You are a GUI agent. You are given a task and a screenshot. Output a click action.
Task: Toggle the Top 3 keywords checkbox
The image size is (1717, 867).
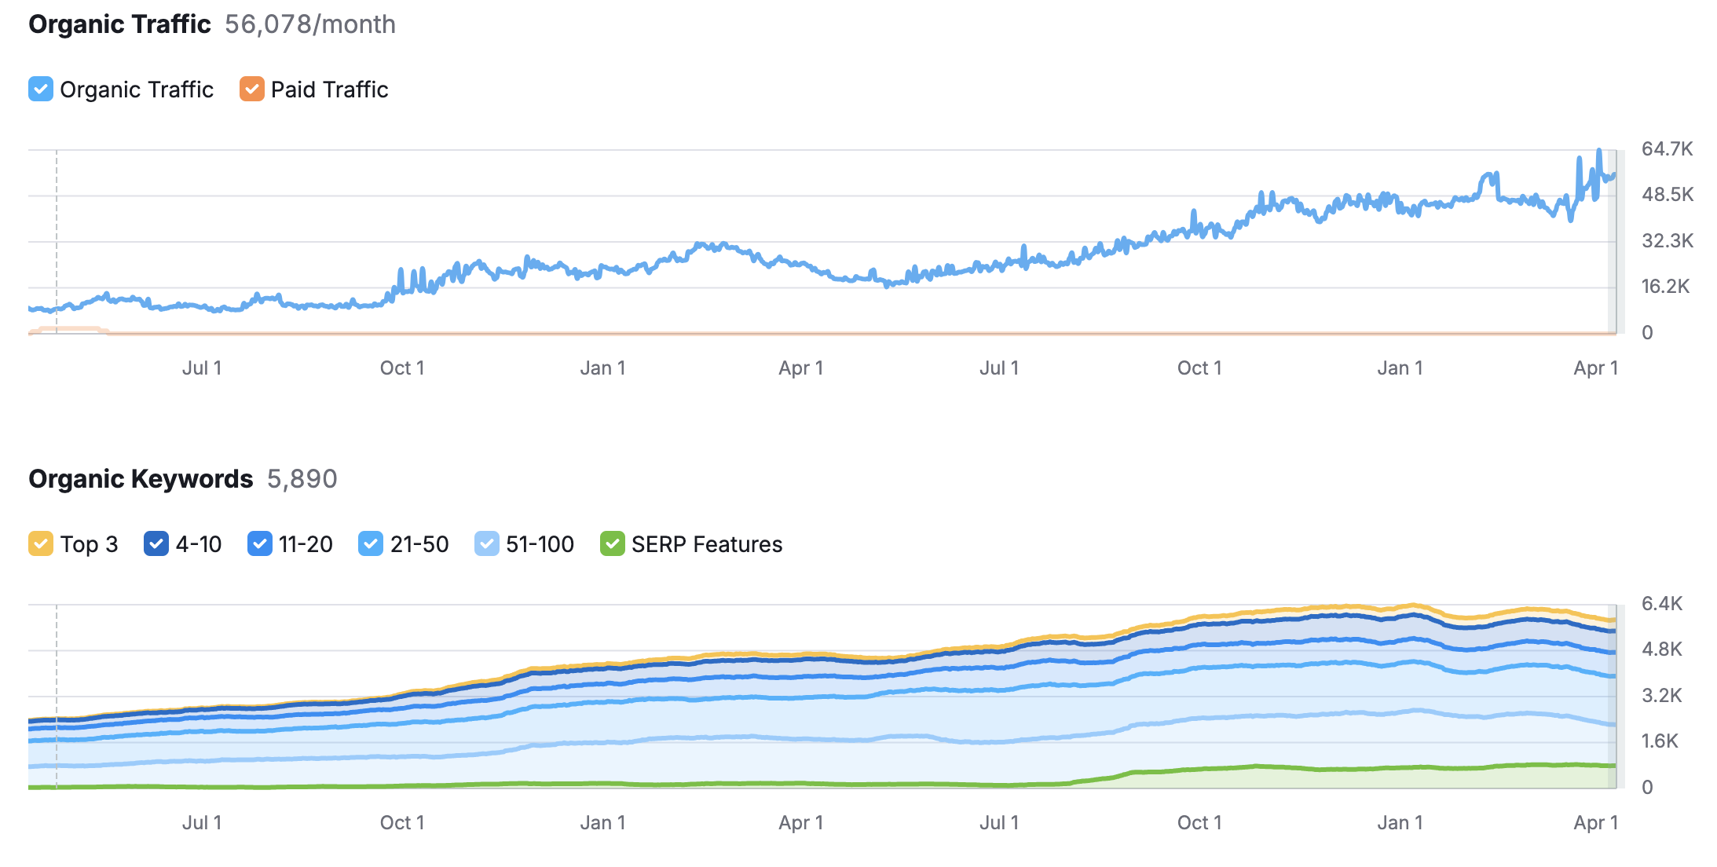coord(41,543)
